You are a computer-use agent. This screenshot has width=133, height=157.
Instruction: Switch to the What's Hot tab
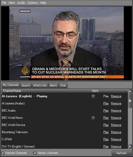(x=40, y=85)
